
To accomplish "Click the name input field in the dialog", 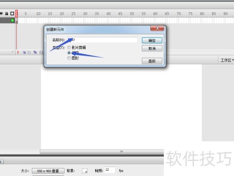I will pos(102,40).
